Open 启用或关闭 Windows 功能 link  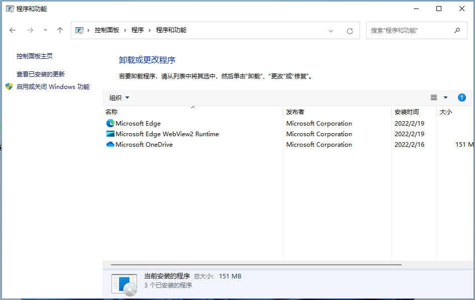53,86
